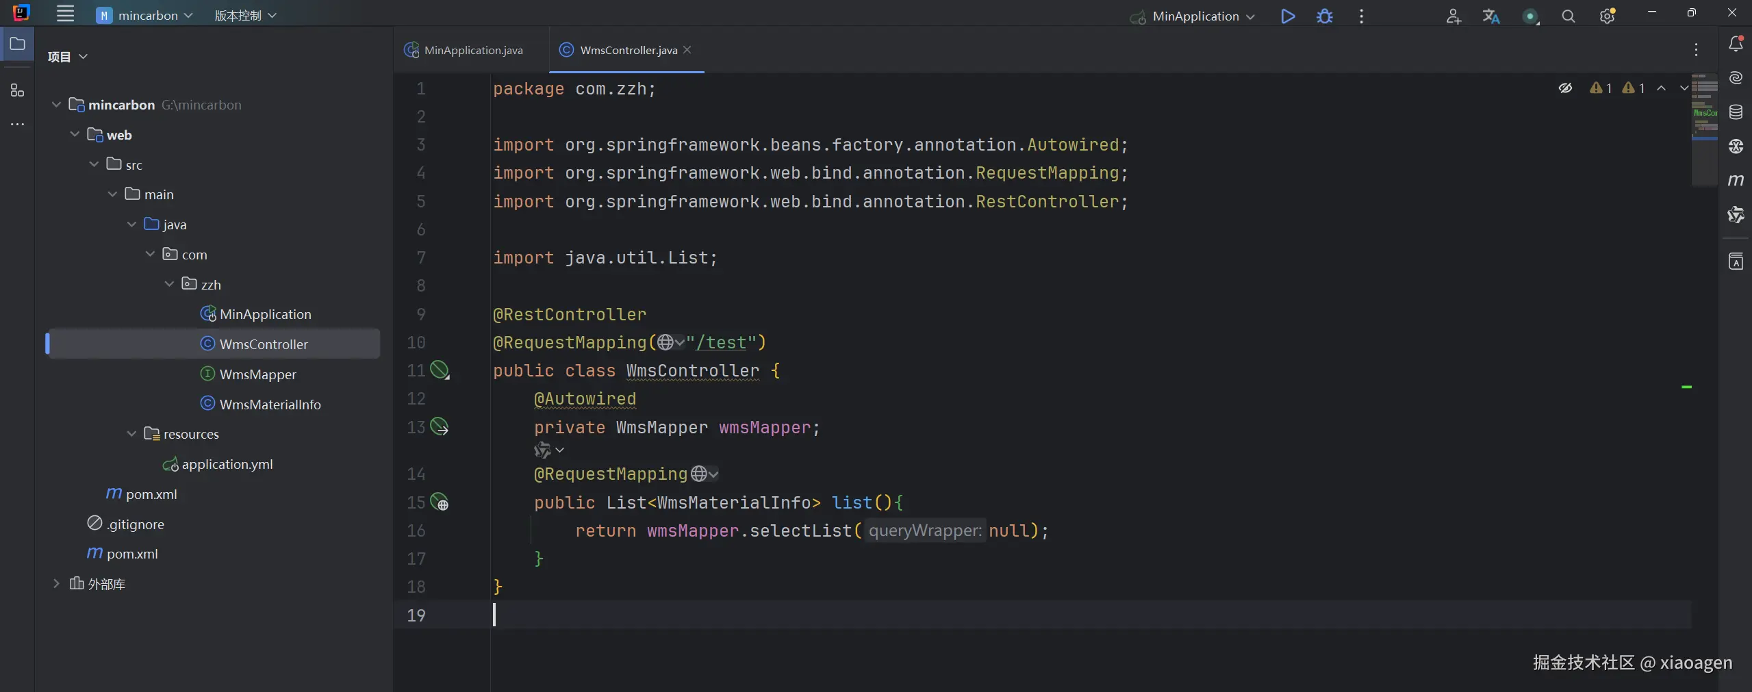
Task: Start debugging with the bug icon
Action: coord(1325,16)
